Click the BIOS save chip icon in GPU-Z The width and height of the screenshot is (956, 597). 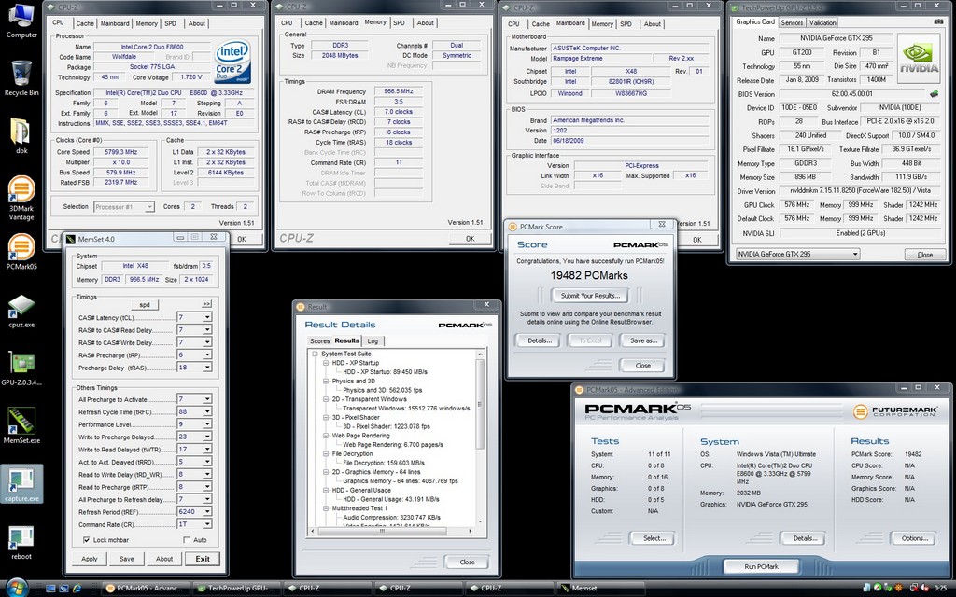(x=934, y=94)
